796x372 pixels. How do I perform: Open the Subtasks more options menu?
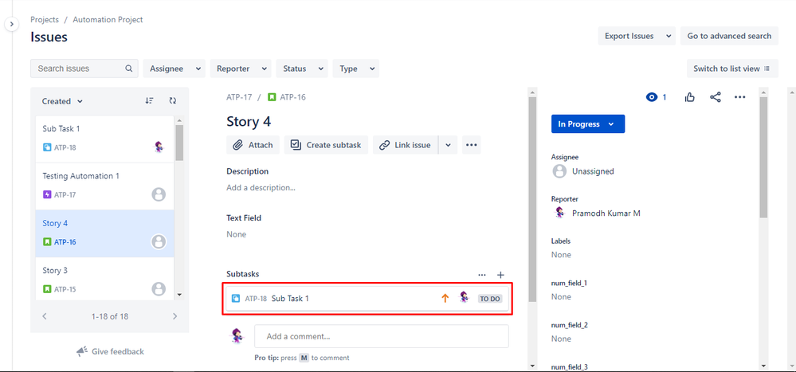coord(482,275)
